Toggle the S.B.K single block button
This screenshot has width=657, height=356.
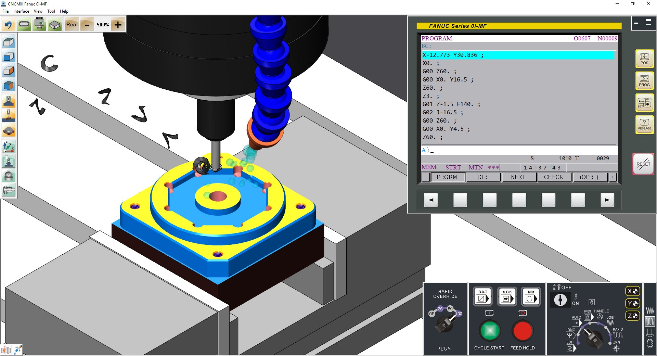pos(507,296)
